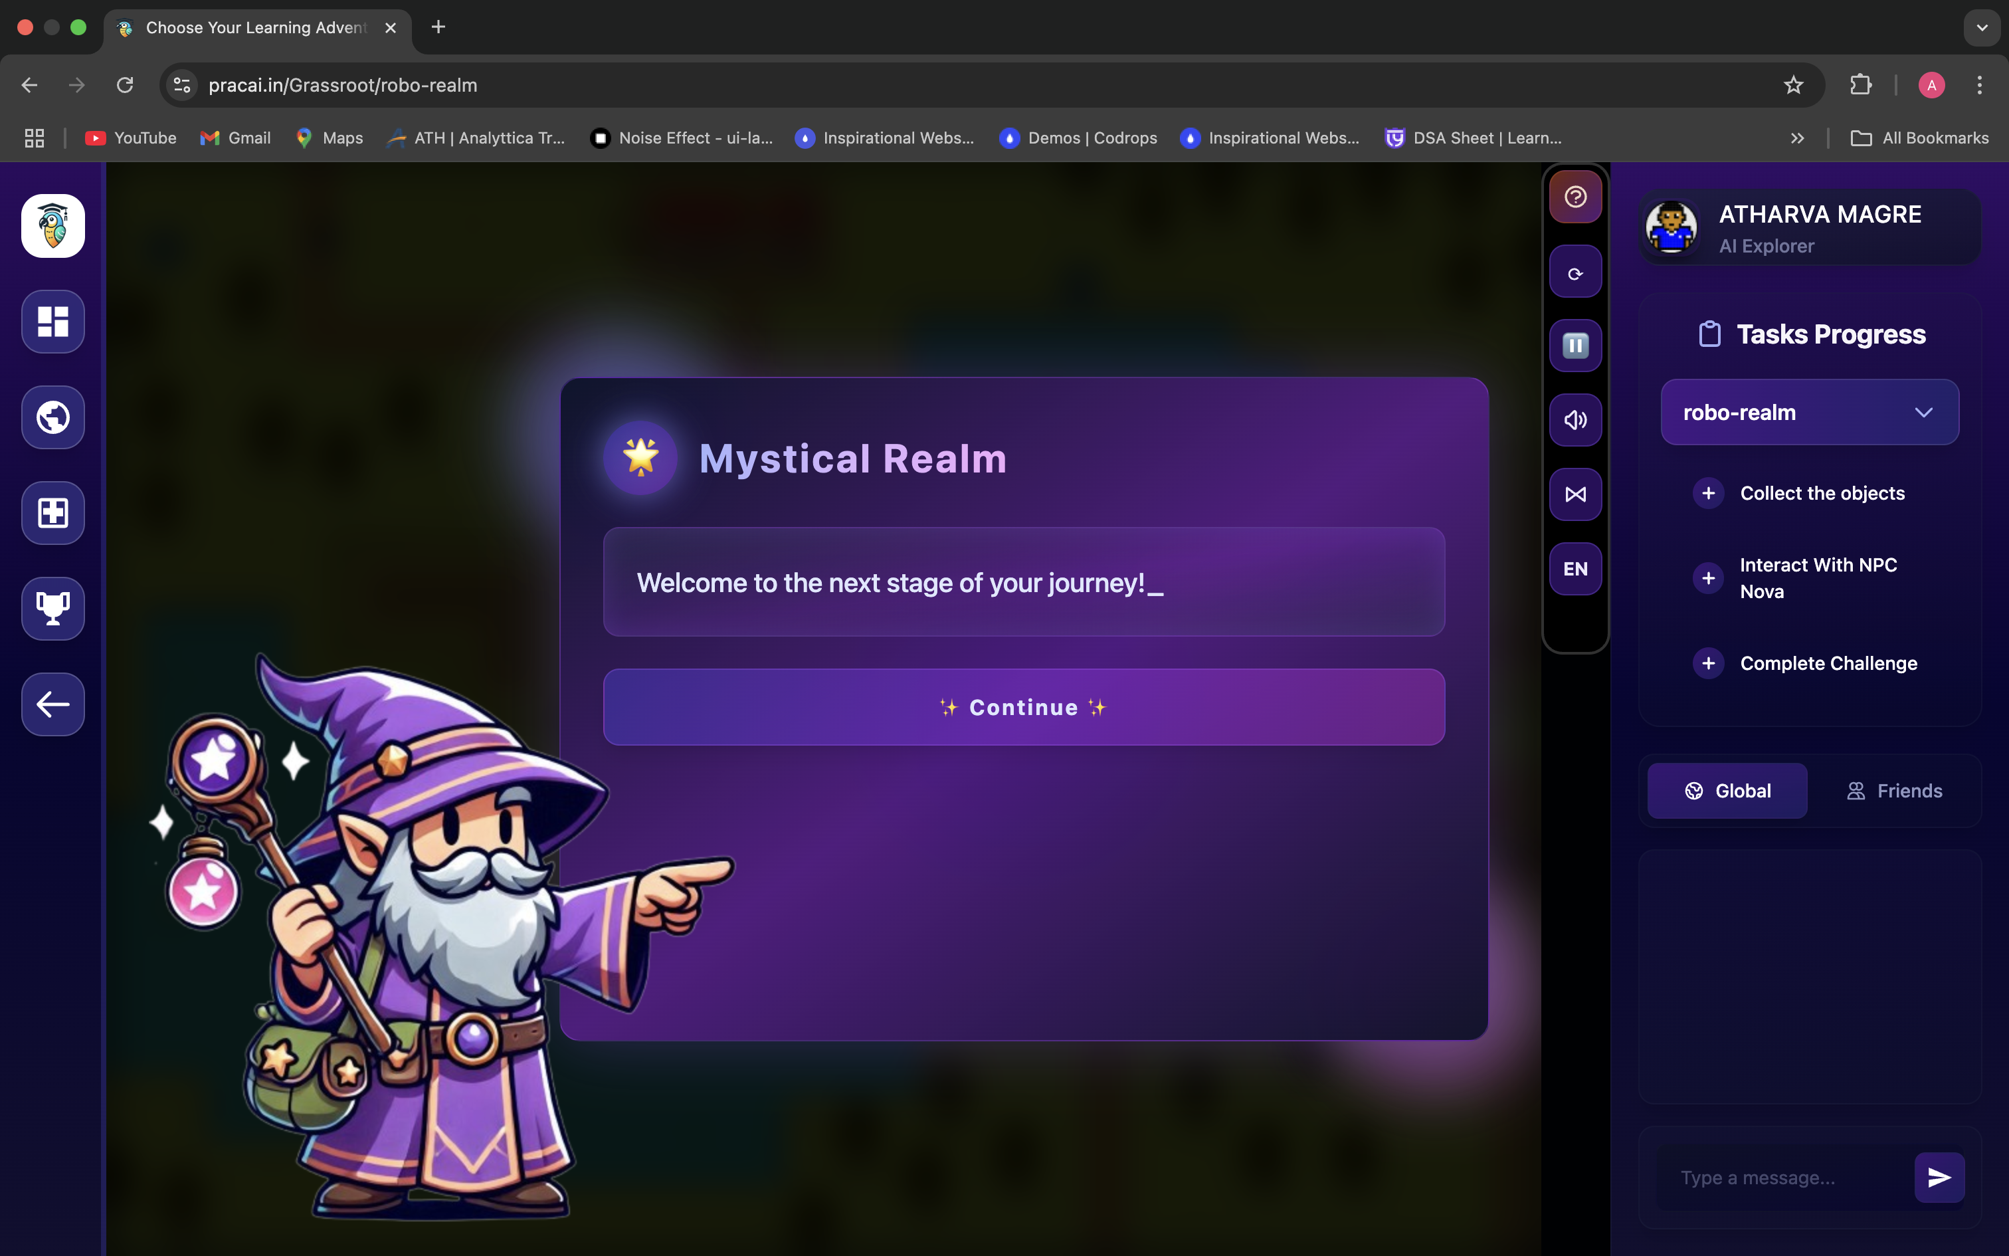Image resolution: width=2009 pixels, height=1256 pixels.
Task: Open the All Bookmarks folder
Action: click(x=1919, y=138)
